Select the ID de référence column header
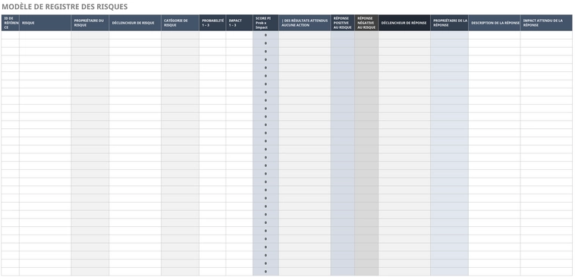 (11, 23)
